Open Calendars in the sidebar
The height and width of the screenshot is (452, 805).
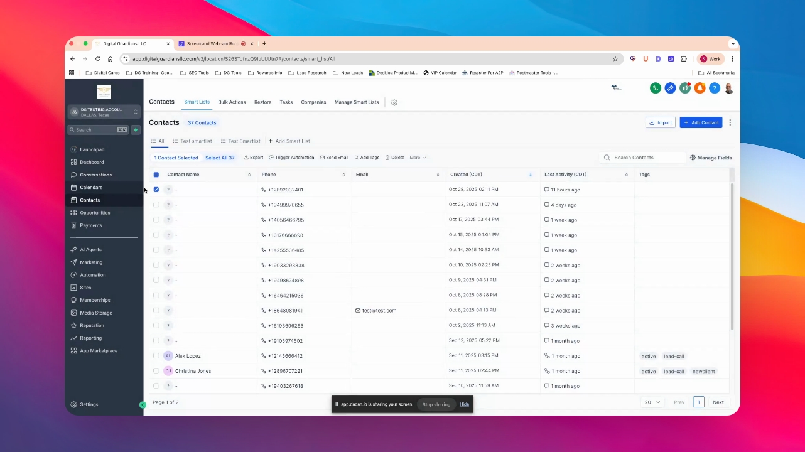(x=91, y=187)
